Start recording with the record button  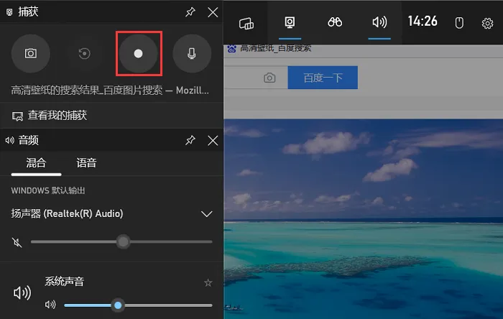[138, 53]
